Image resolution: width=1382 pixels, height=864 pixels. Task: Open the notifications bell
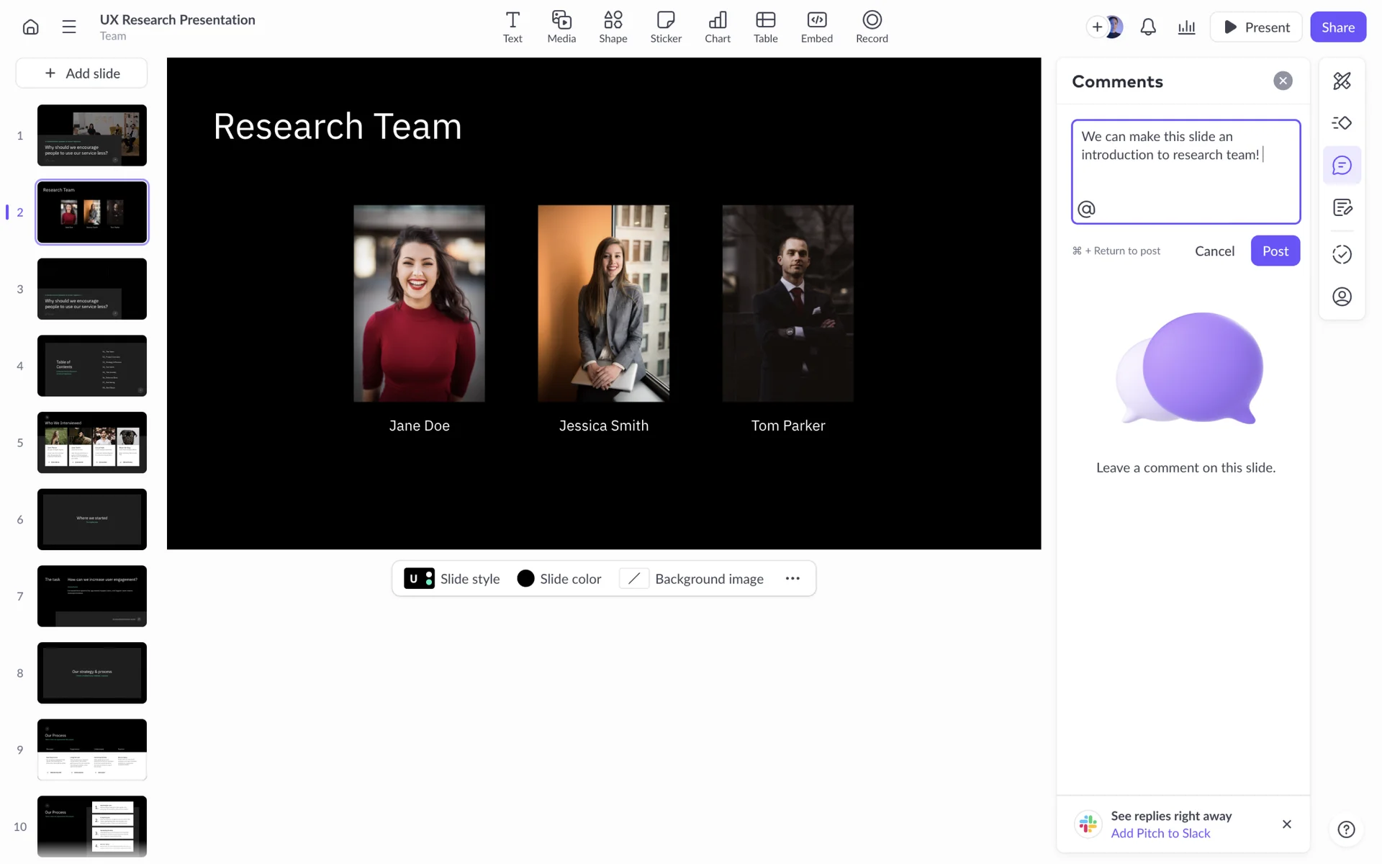(1148, 27)
